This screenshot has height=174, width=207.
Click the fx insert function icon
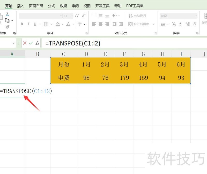[37, 43]
